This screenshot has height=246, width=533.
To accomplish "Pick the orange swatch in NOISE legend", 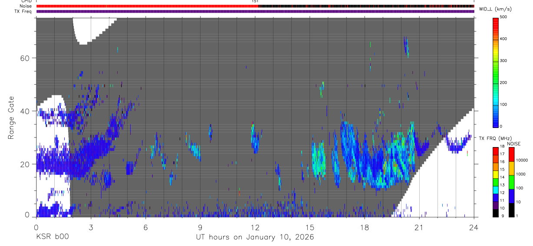I will 512,168.
